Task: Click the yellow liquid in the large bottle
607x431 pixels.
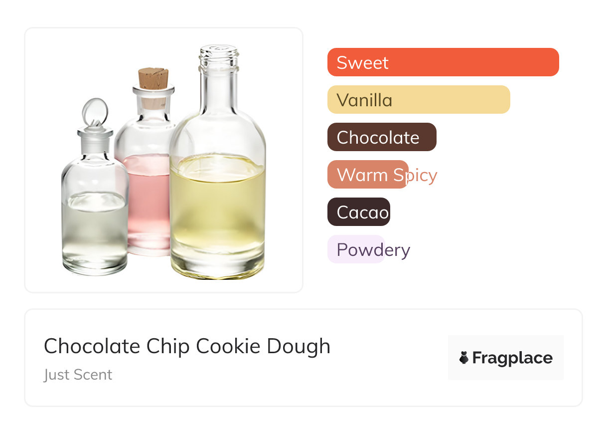Action: point(217,210)
